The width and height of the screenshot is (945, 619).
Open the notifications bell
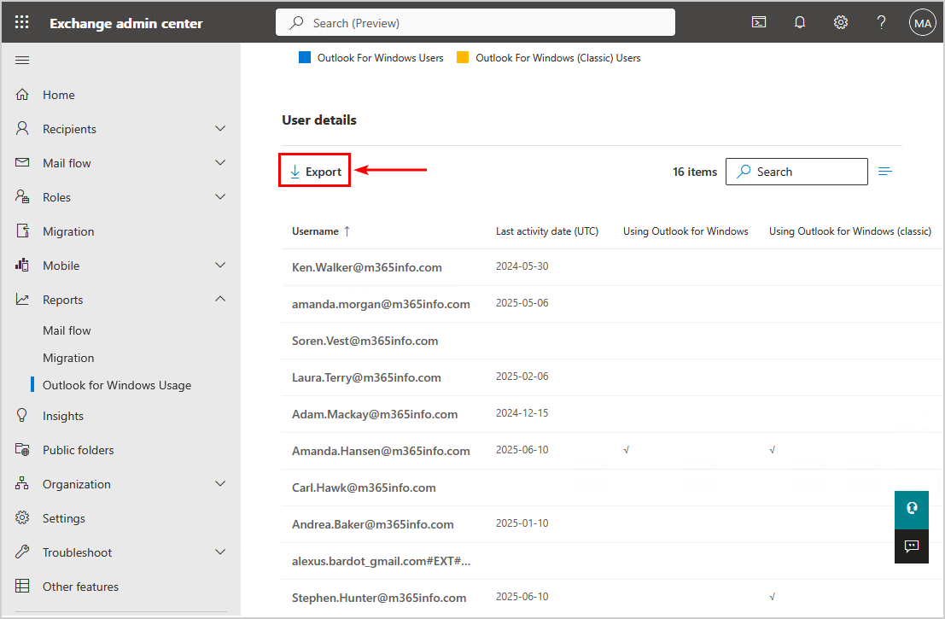800,23
